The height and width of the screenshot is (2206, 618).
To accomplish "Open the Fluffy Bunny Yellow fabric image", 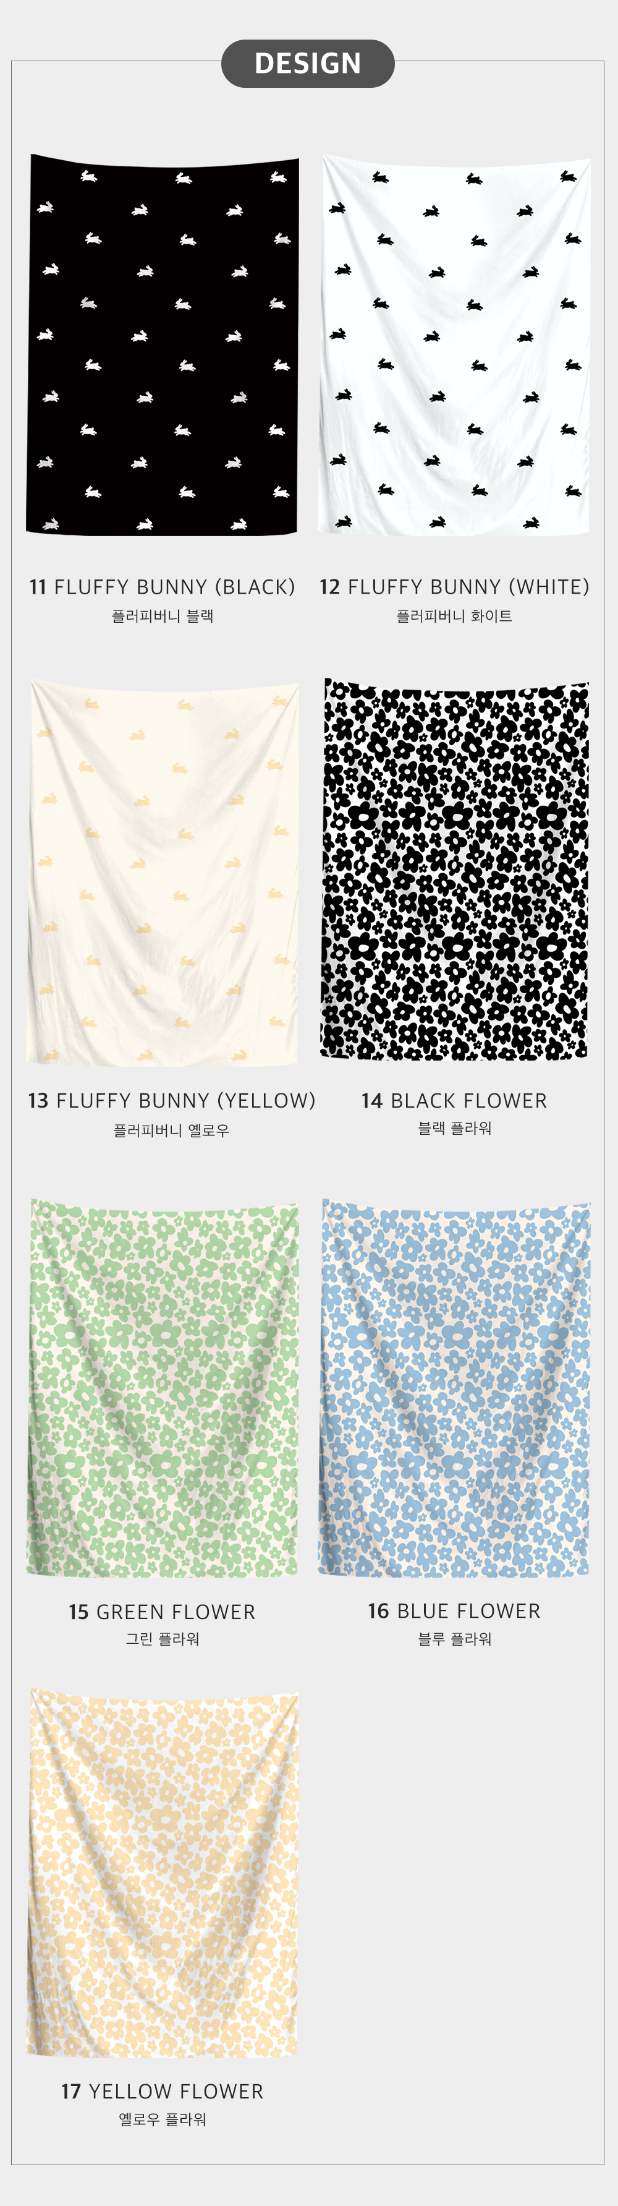I will [x=163, y=873].
